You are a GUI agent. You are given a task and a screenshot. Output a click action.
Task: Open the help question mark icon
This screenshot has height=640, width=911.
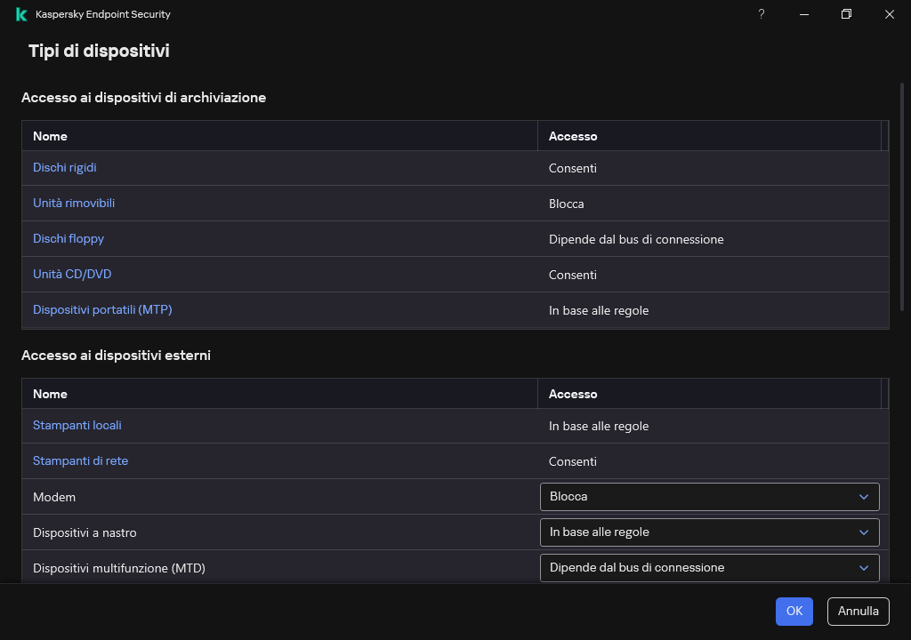(761, 14)
